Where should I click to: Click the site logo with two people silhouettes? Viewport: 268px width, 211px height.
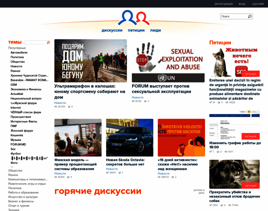tap(134, 18)
